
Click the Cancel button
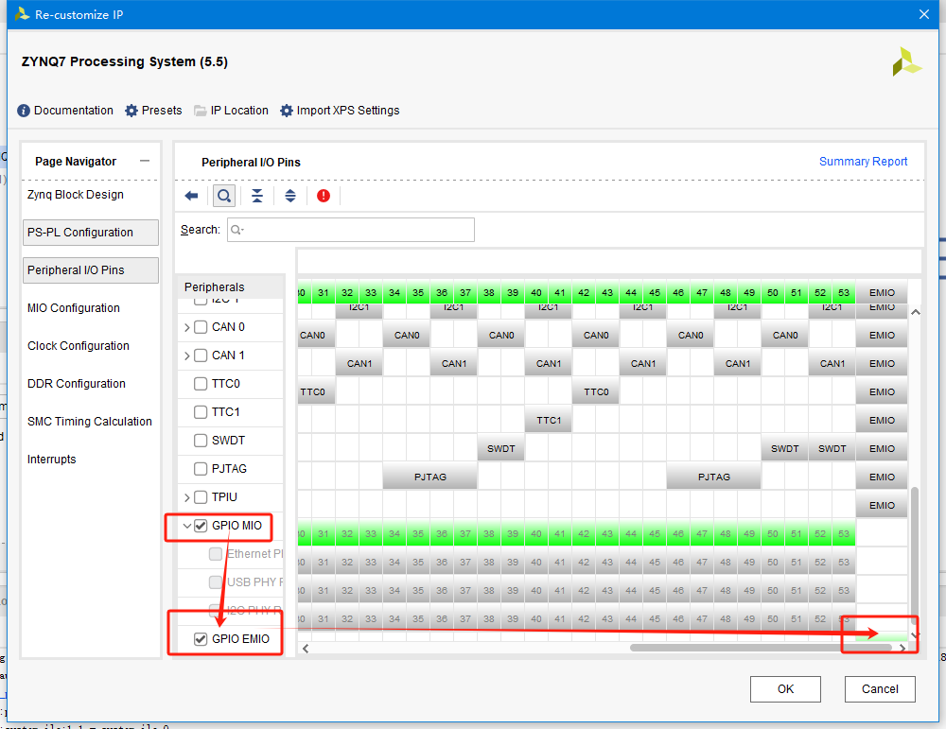pyautogui.click(x=880, y=688)
